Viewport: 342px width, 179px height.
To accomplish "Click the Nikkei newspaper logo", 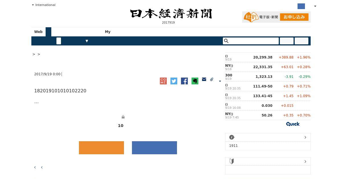I will (x=171, y=14).
